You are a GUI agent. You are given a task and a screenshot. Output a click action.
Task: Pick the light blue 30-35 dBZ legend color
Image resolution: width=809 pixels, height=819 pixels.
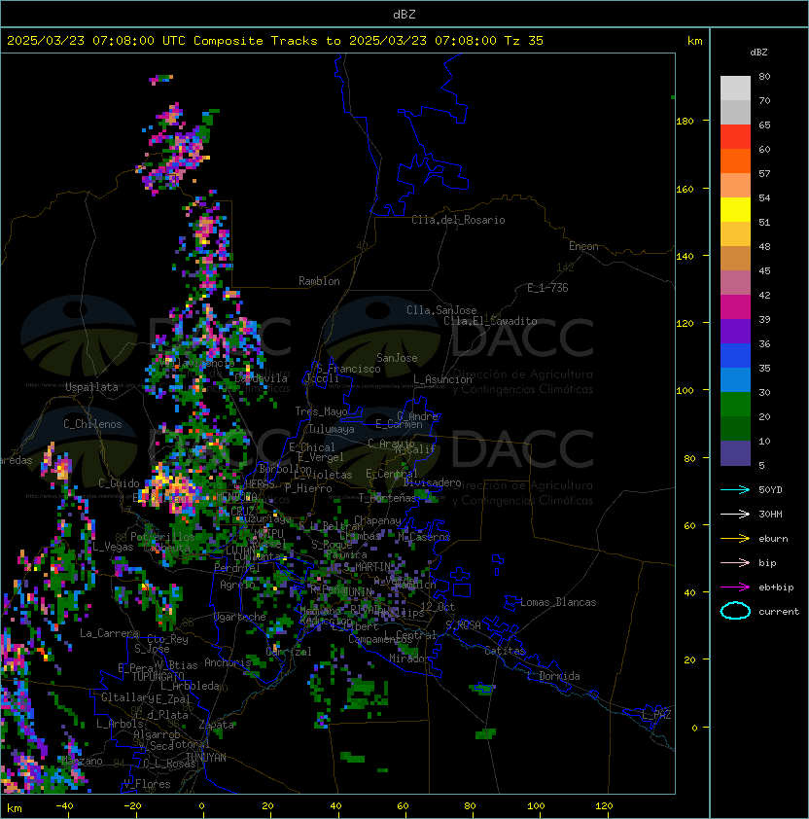pos(735,380)
